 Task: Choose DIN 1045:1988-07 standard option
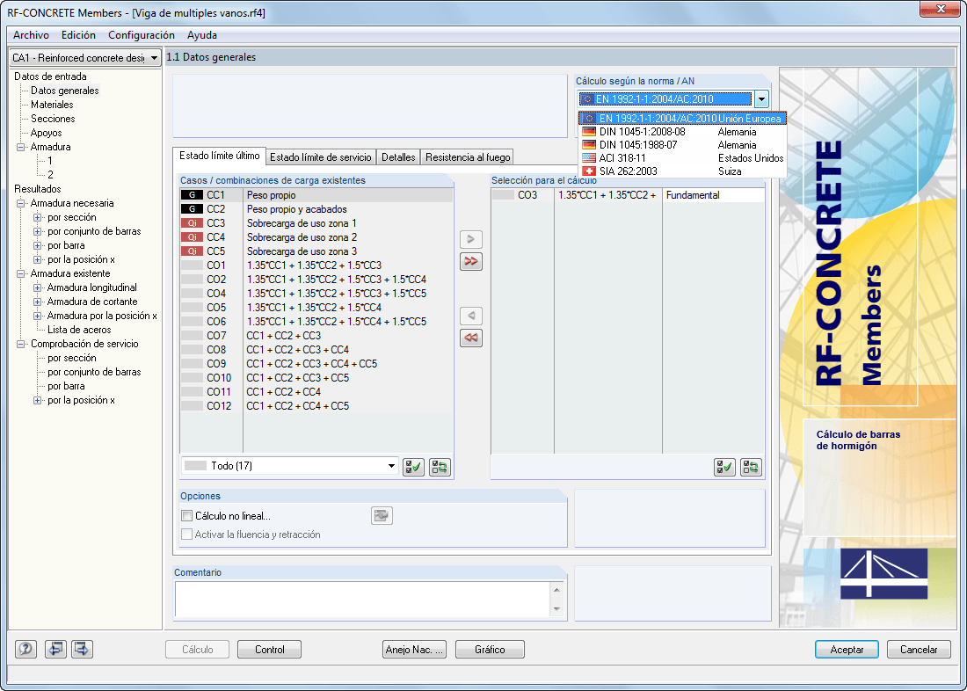pos(682,145)
